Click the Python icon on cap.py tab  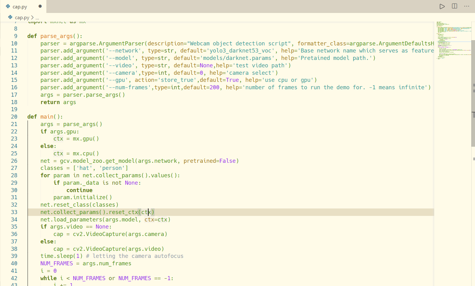point(8,6)
